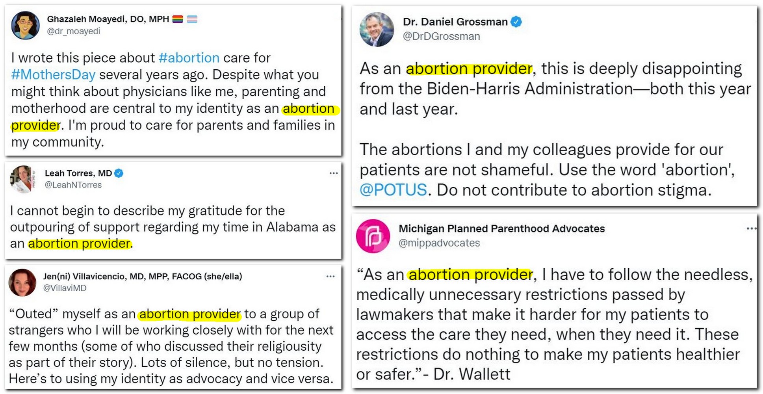Open the #MothersDay hashtag link
Viewport: 763px width, 394px height.
pos(53,74)
